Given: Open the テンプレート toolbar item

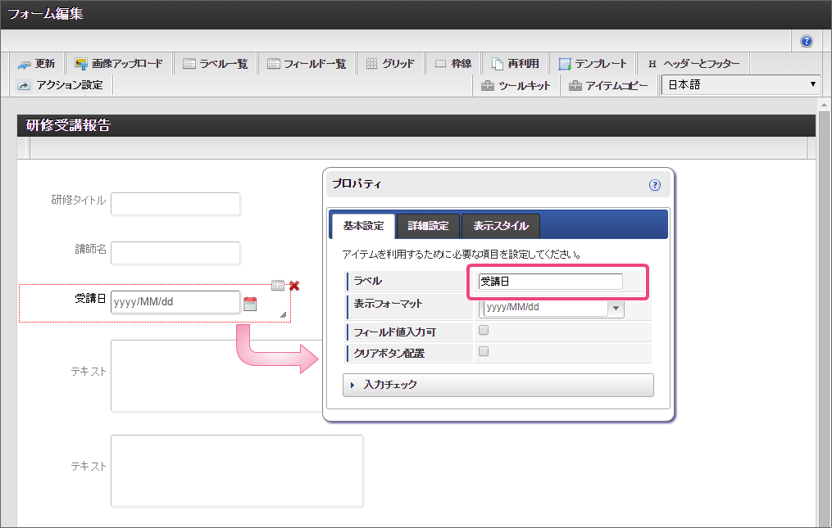Looking at the screenshot, I should point(592,64).
